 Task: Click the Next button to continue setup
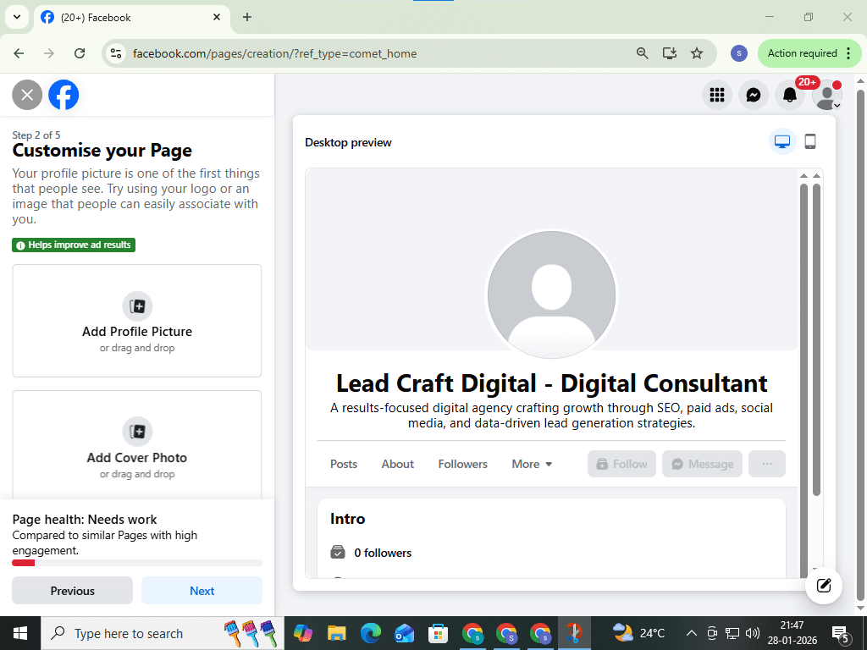click(202, 590)
